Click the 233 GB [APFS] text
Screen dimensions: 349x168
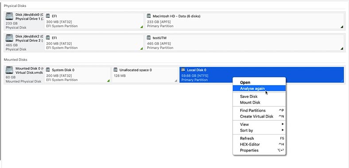click(159, 22)
